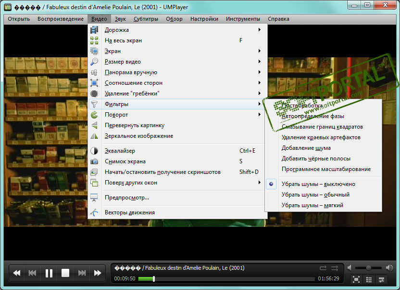Expand the Экран submenu
The height and width of the screenshot is (290, 400).
click(260, 51)
